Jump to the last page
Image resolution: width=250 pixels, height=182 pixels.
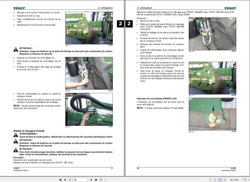[96, 180]
